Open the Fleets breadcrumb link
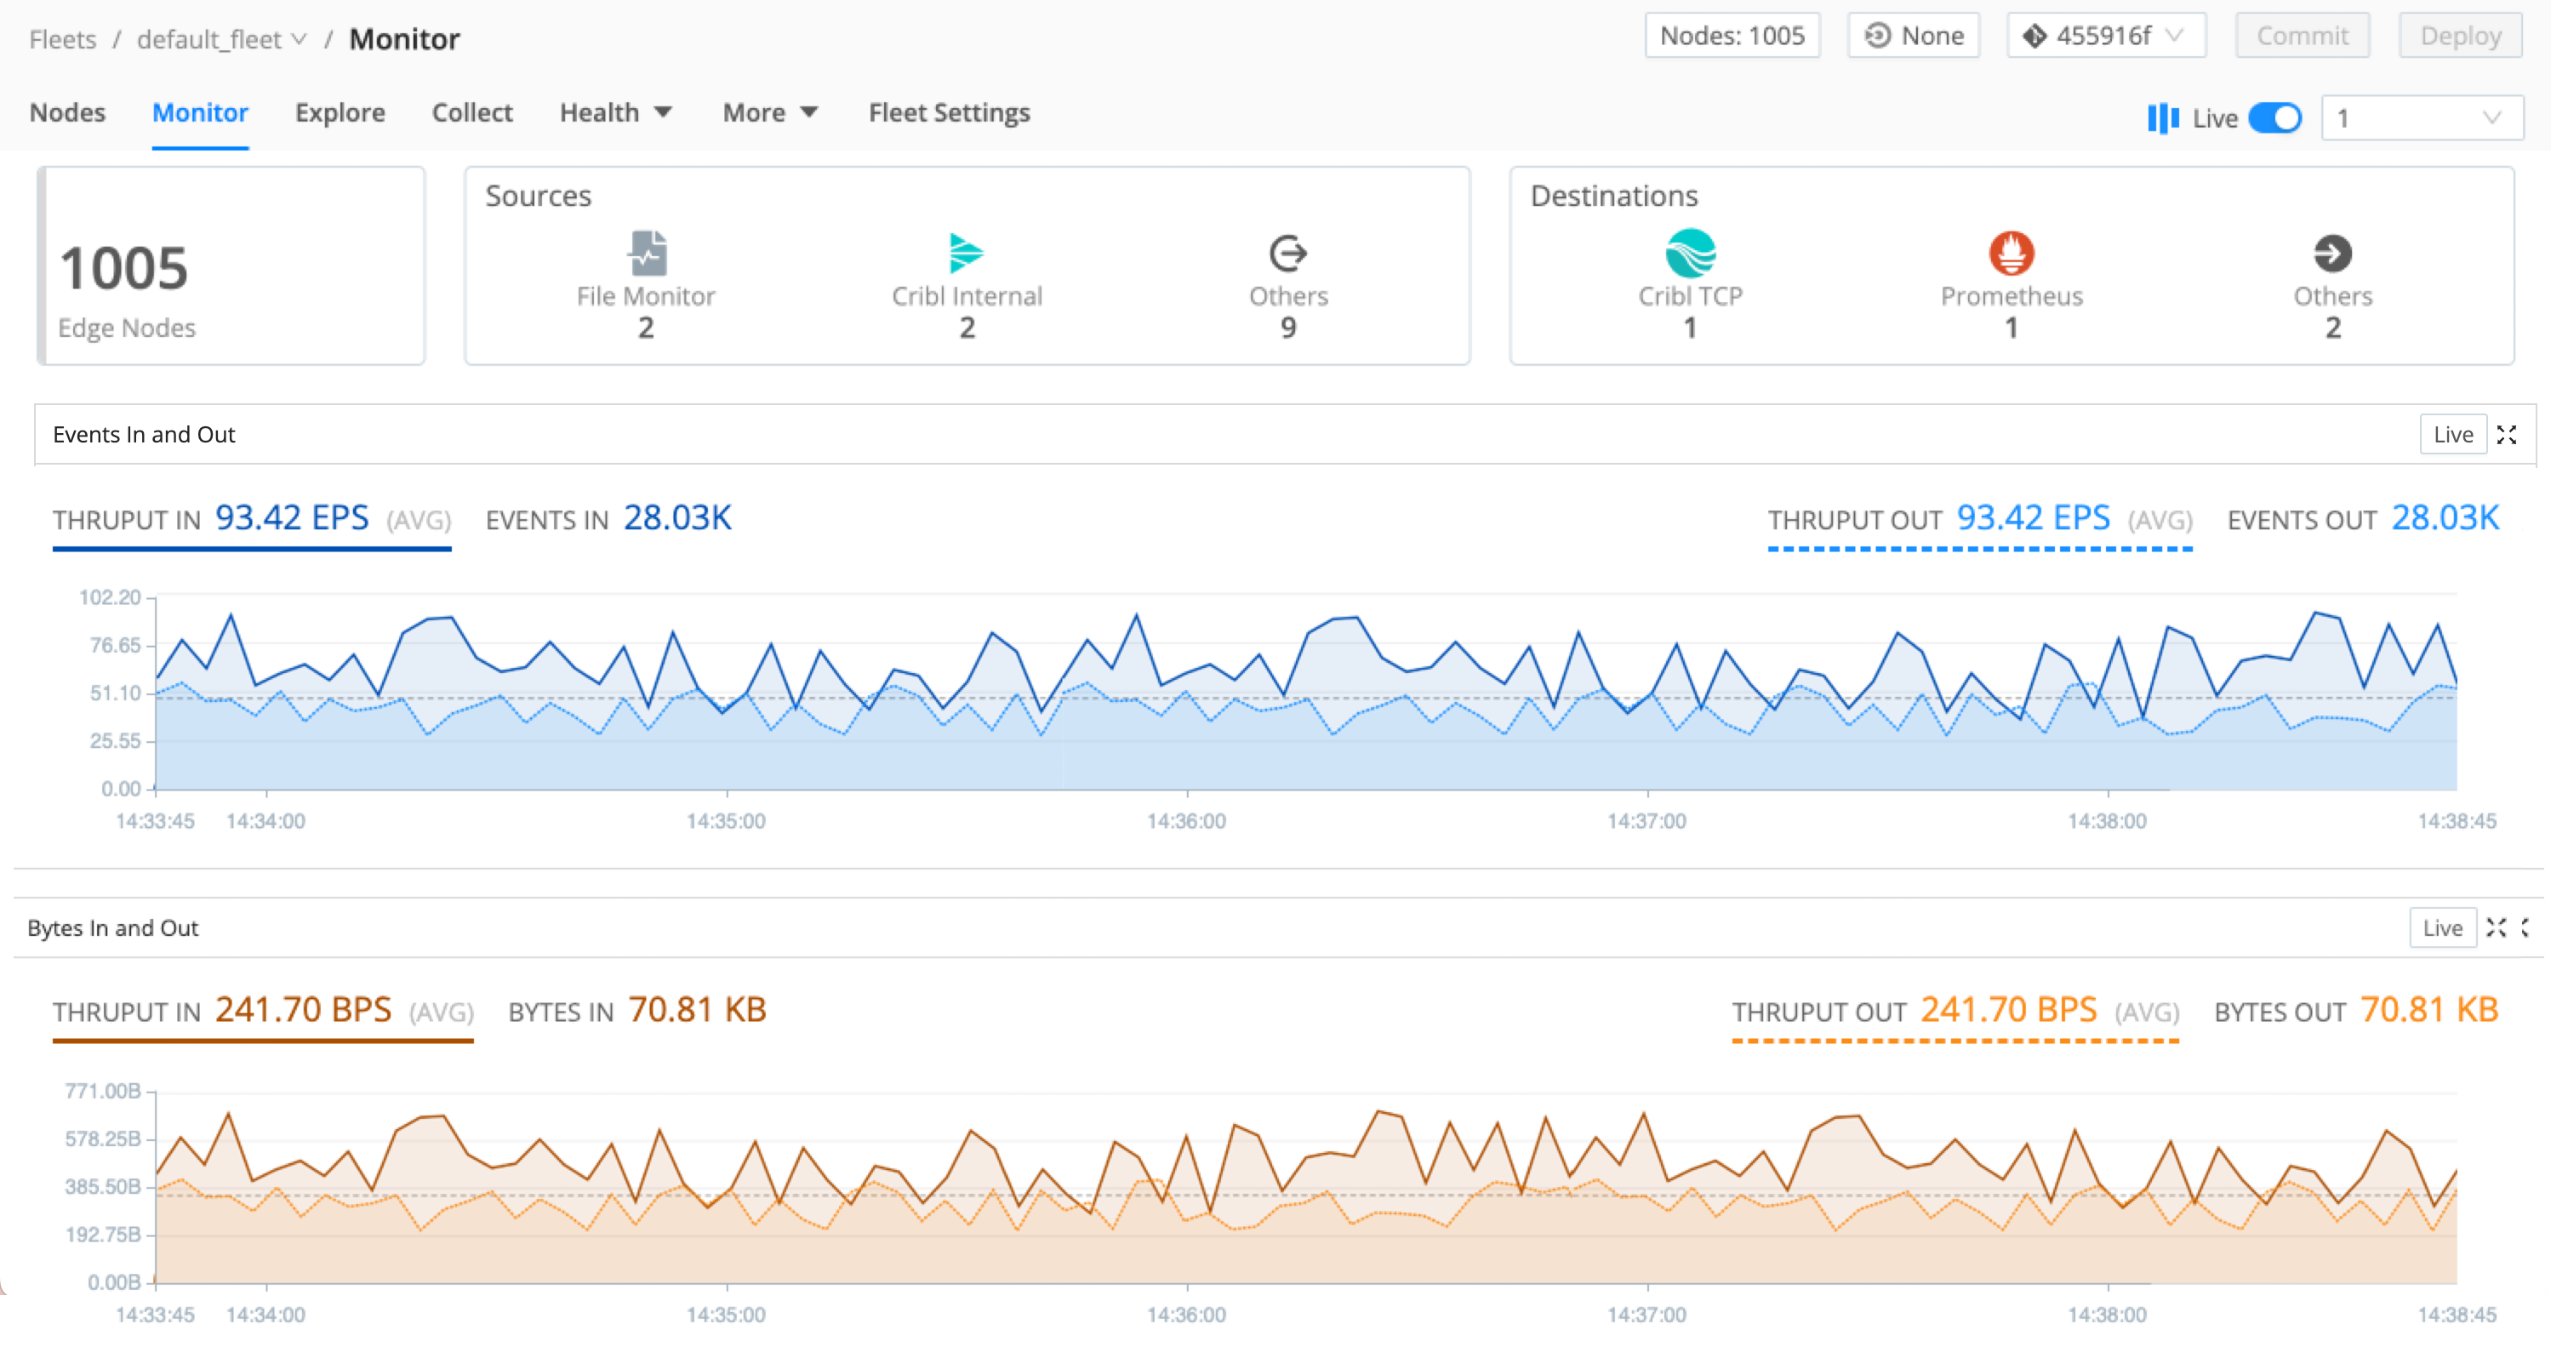The image size is (2551, 1358). point(62,38)
